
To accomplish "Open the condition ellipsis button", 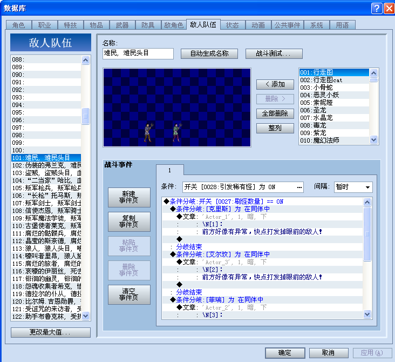I will coord(299,187).
